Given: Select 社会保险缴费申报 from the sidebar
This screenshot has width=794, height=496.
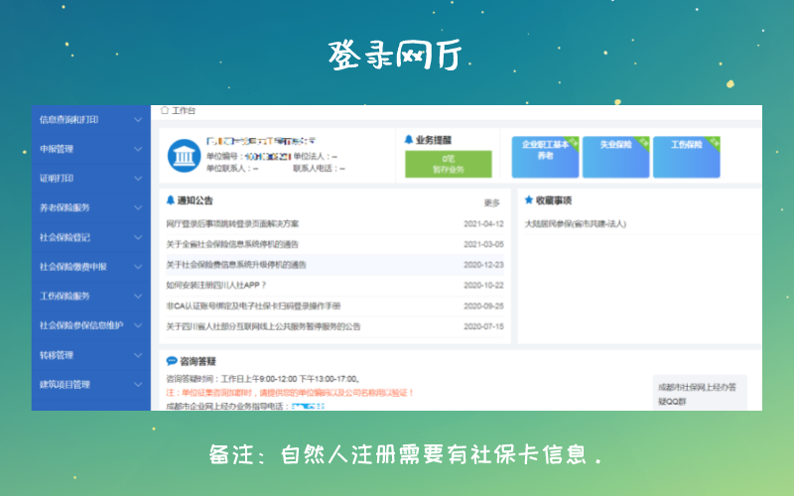Looking at the screenshot, I should pyautogui.click(x=89, y=267).
